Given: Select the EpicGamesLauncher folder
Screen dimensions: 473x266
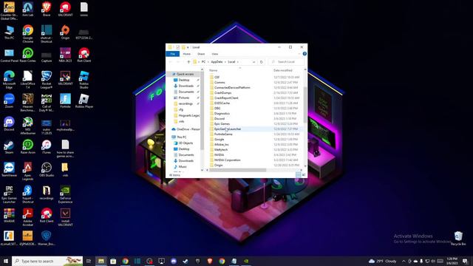Looking at the screenshot, I should coord(228,129).
